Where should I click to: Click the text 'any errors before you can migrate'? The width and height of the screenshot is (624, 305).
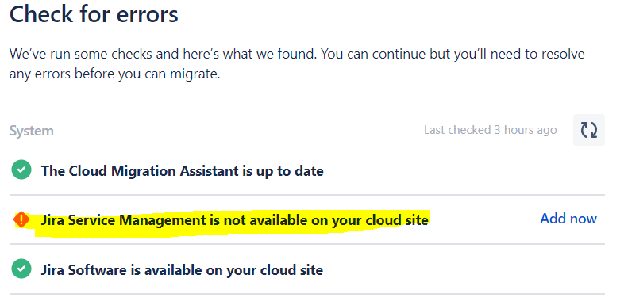coord(114,74)
